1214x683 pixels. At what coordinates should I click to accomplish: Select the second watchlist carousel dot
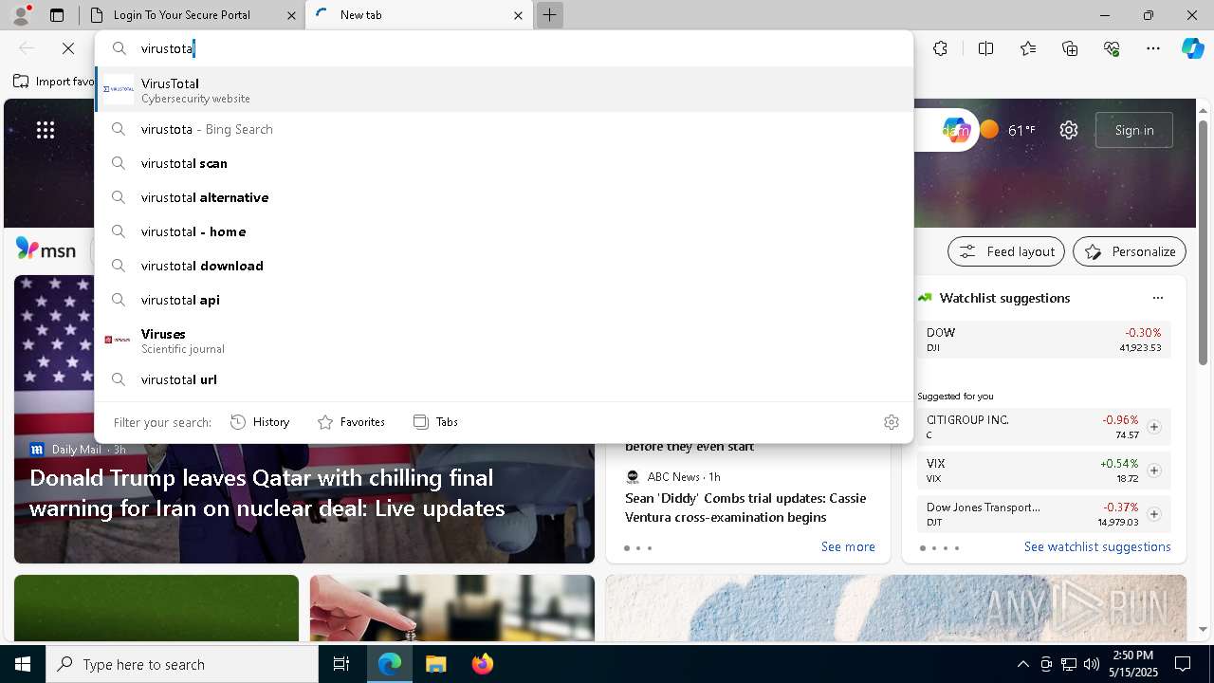pyautogui.click(x=934, y=548)
